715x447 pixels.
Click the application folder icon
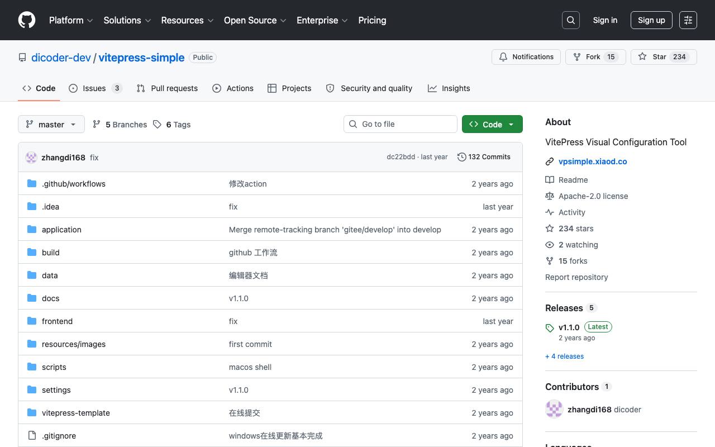pyautogui.click(x=32, y=229)
